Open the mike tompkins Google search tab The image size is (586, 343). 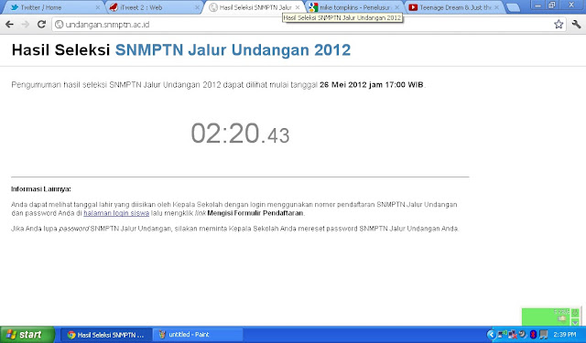[x=355, y=7]
